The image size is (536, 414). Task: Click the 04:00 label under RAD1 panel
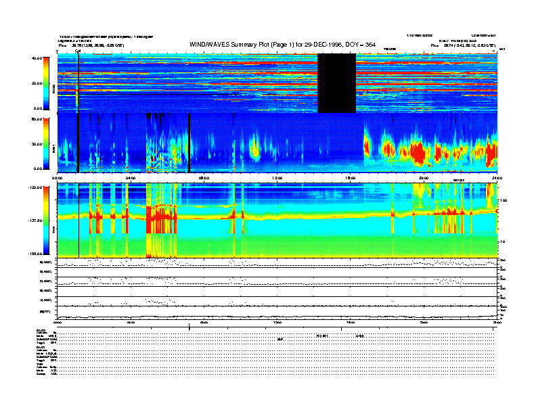131,178
